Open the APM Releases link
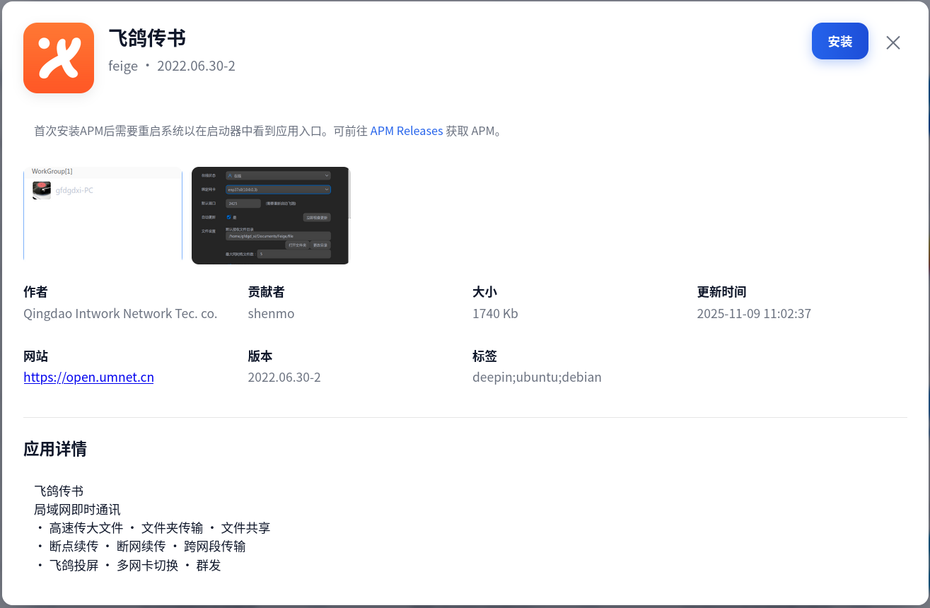 click(x=406, y=131)
